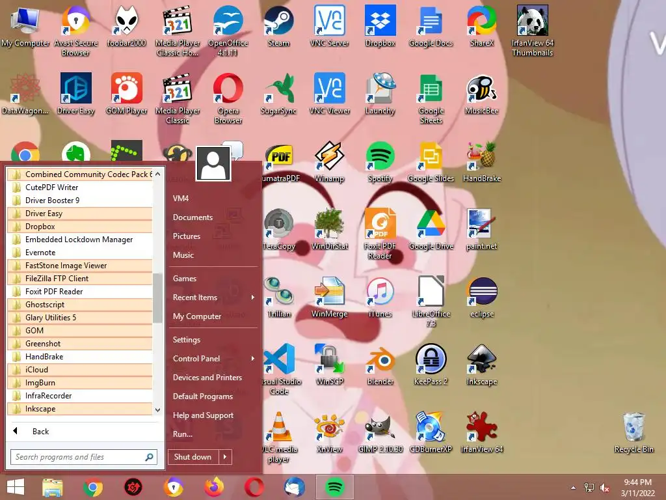Show hidden system tray icons
Screen dimensions: 666x500
point(574,488)
